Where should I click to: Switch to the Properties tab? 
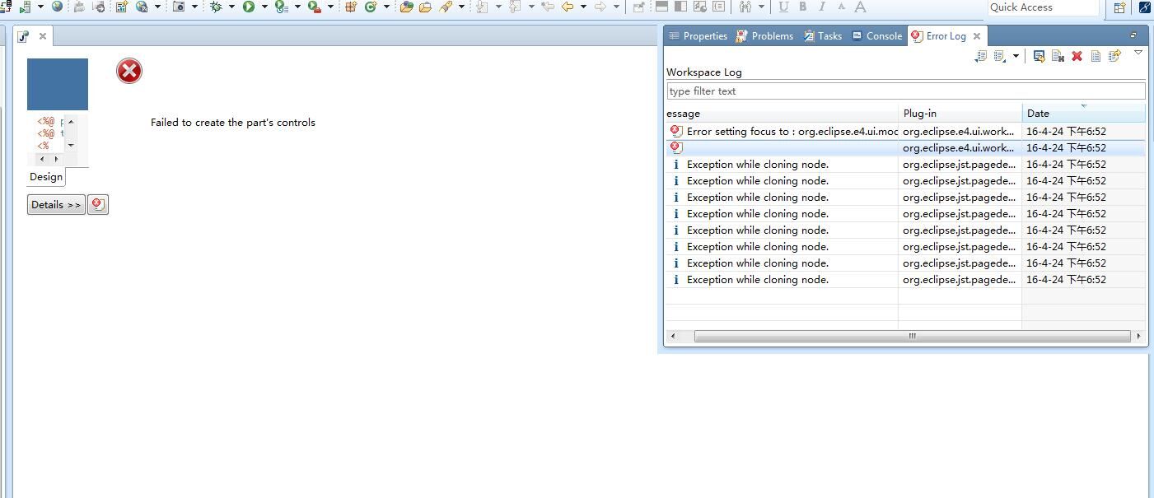(x=698, y=36)
